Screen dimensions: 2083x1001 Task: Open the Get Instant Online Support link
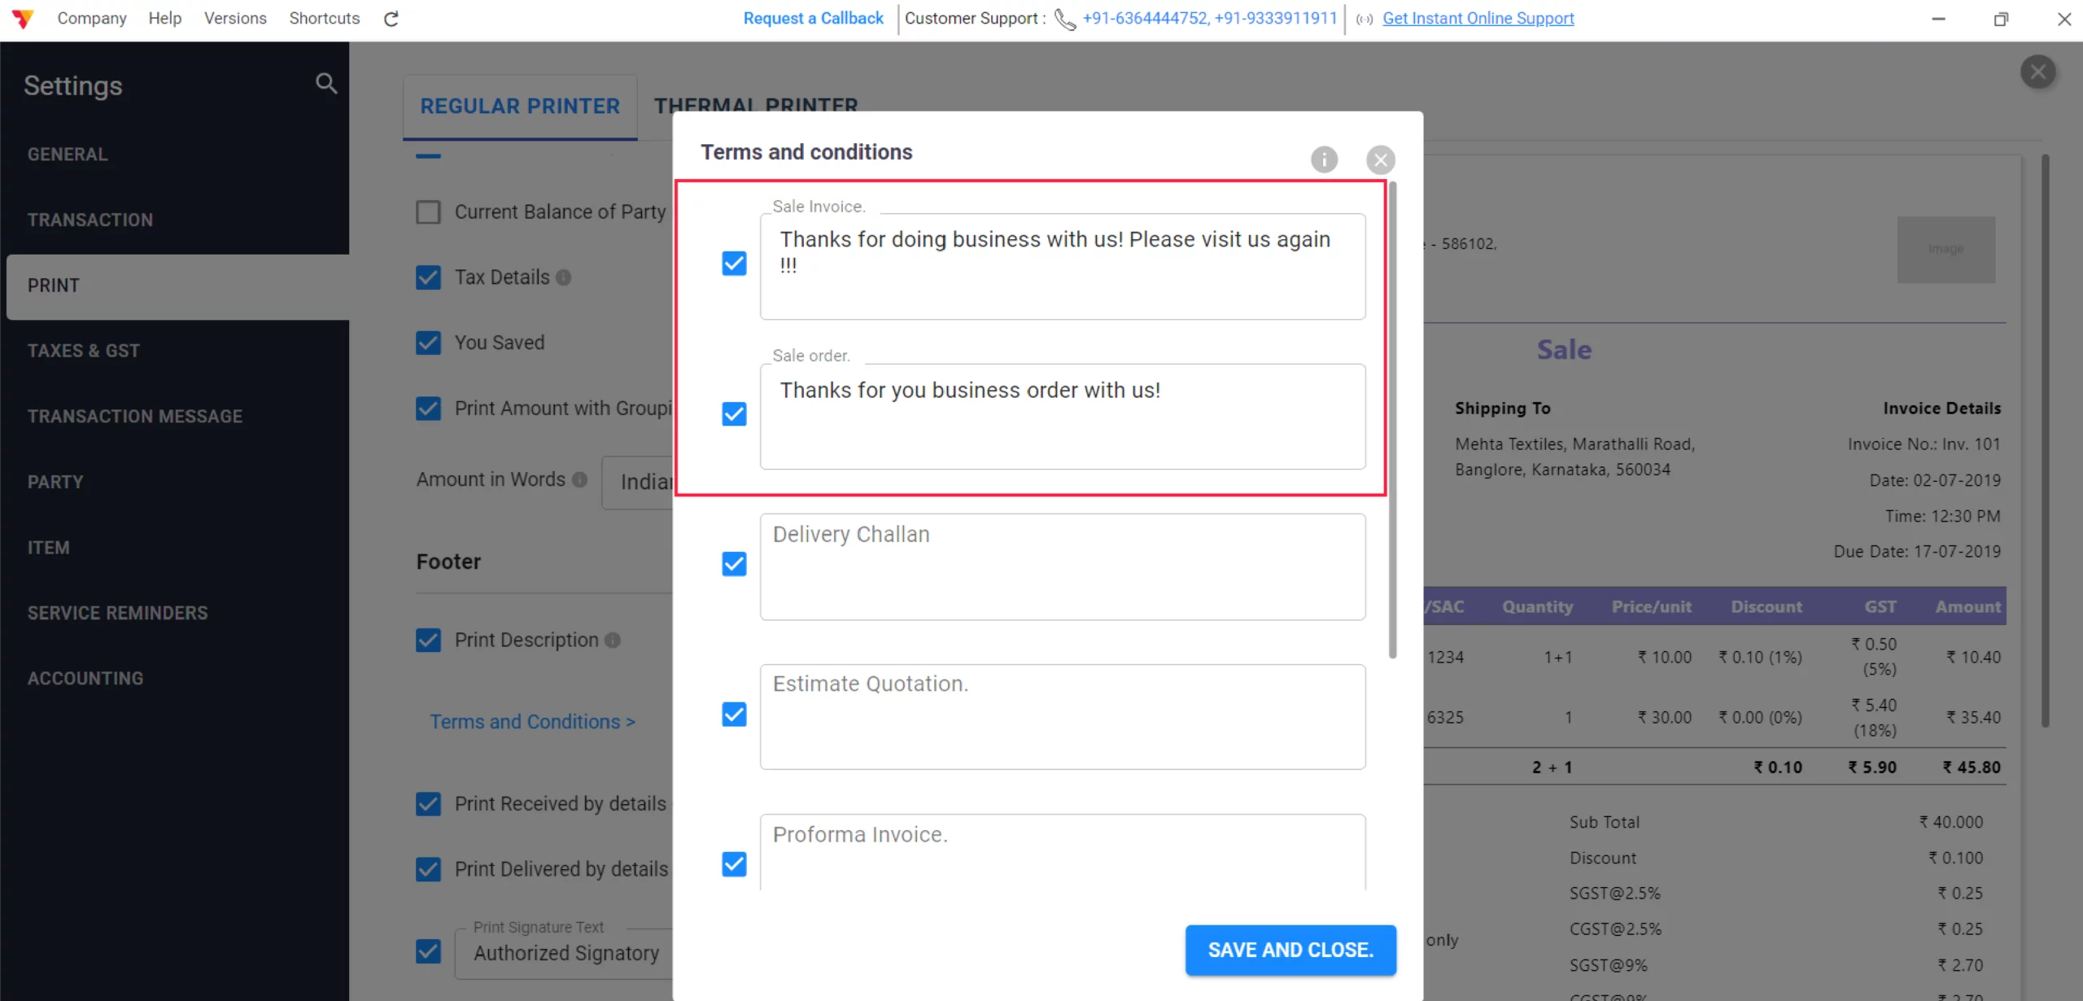coord(1478,18)
